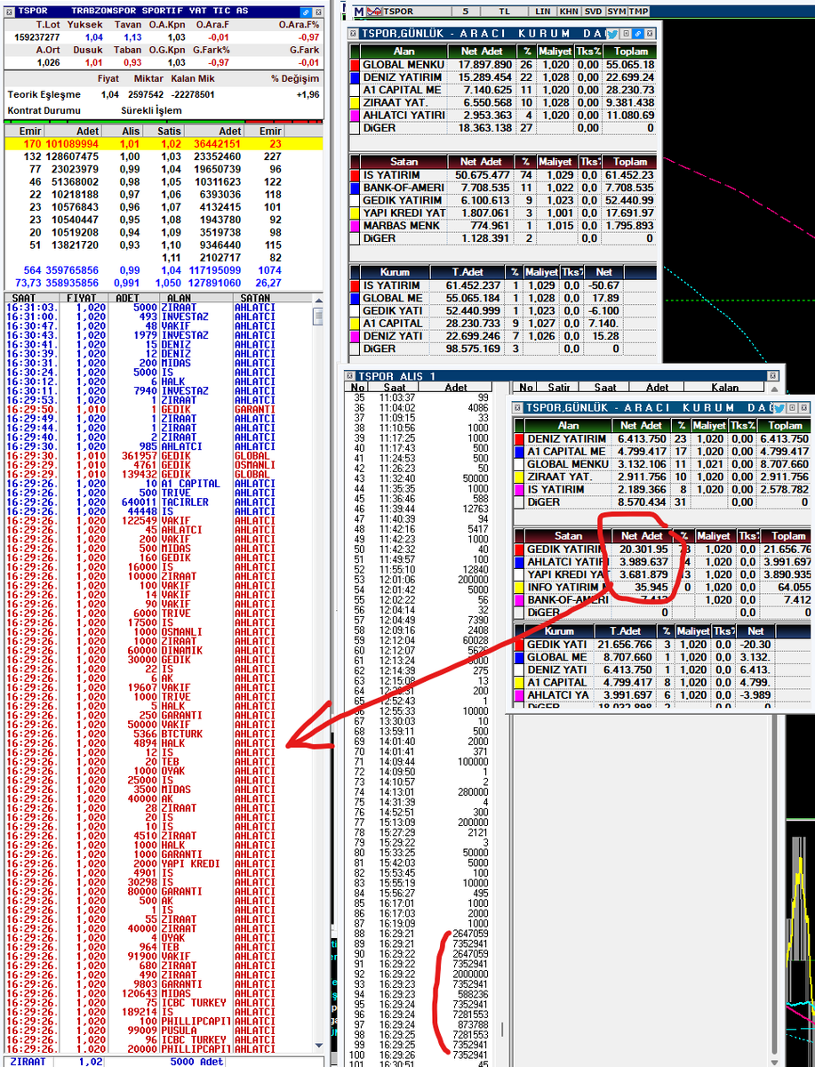Click Kalan header in TSPOR ALIS window

click(x=726, y=388)
